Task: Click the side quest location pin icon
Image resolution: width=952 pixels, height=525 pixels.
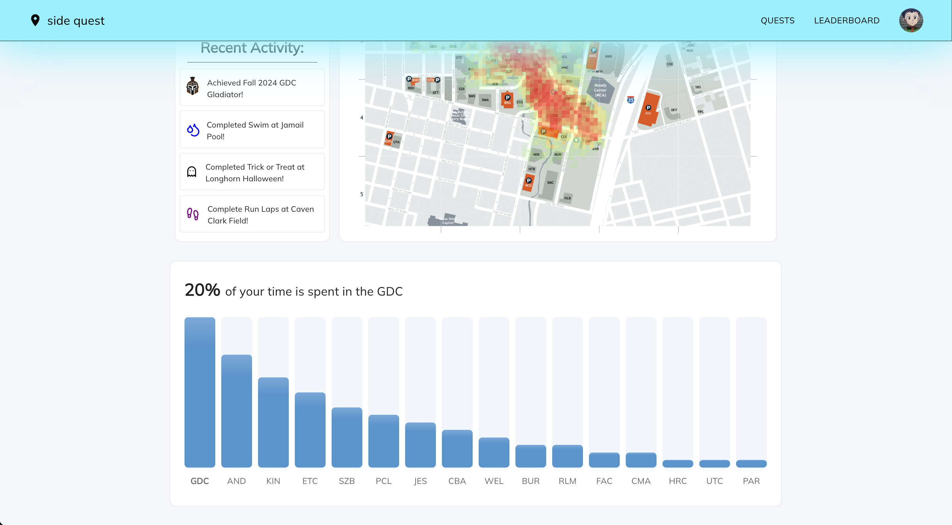Action: click(x=35, y=20)
